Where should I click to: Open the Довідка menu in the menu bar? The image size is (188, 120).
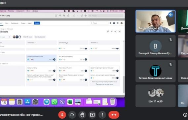click(x=35, y=11)
